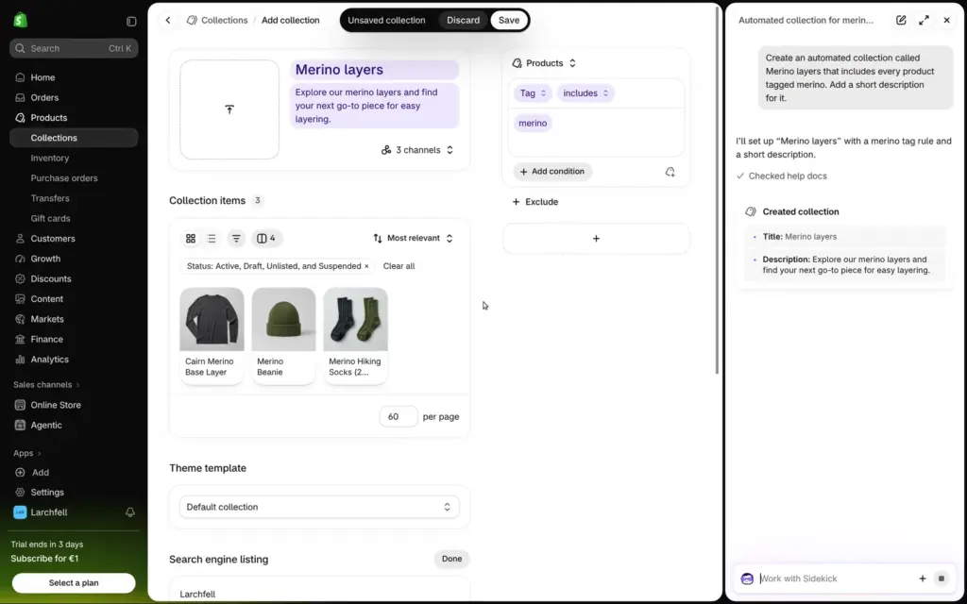Click the refresh conditions icon beside Add condition
The width and height of the screenshot is (967, 604).
[670, 172]
